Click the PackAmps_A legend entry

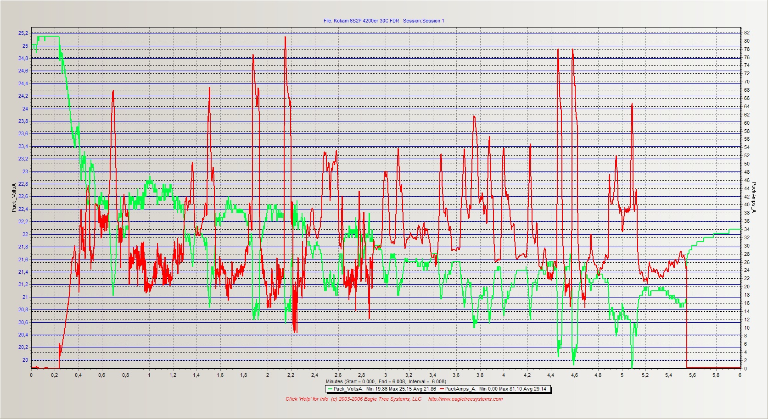click(493, 389)
